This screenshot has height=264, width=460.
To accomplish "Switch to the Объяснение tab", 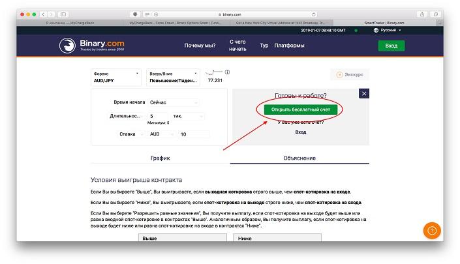I will (x=299, y=158).
